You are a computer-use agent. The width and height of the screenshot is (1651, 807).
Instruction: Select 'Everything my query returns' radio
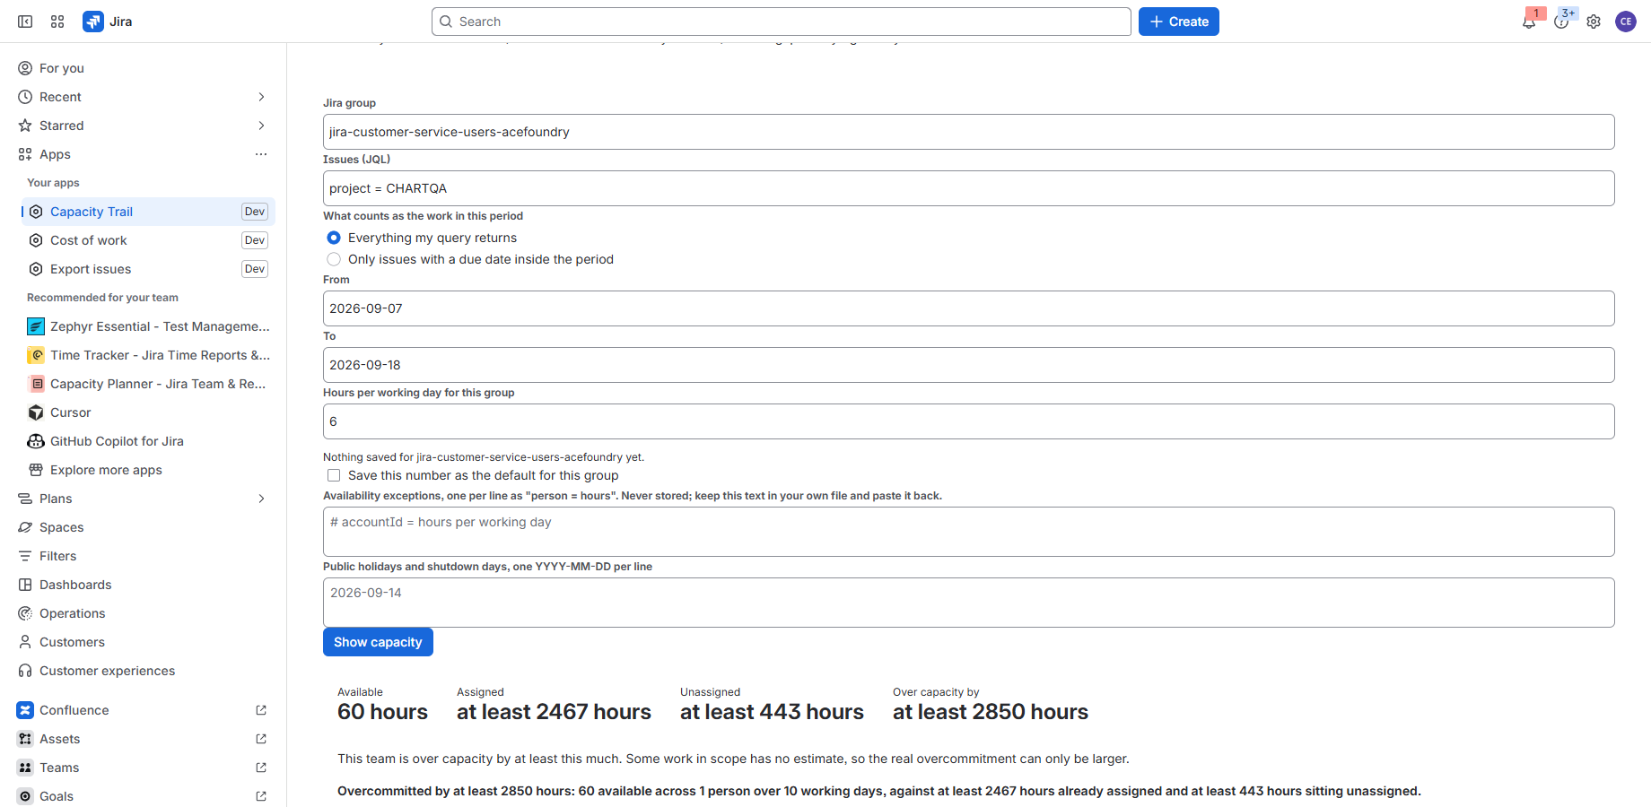(334, 238)
